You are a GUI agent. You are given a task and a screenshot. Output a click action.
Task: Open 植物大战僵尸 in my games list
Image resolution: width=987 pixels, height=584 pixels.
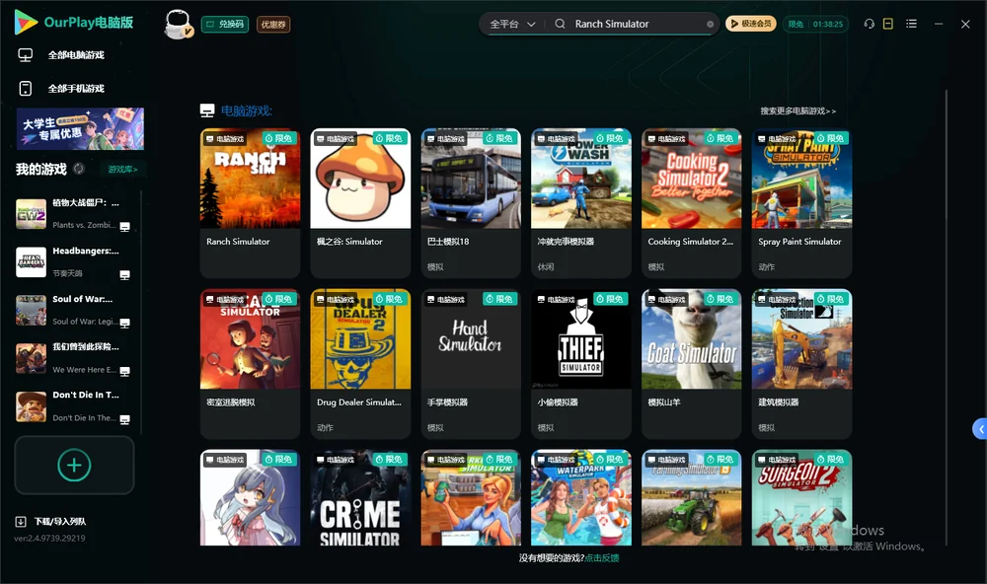pyautogui.click(x=73, y=213)
